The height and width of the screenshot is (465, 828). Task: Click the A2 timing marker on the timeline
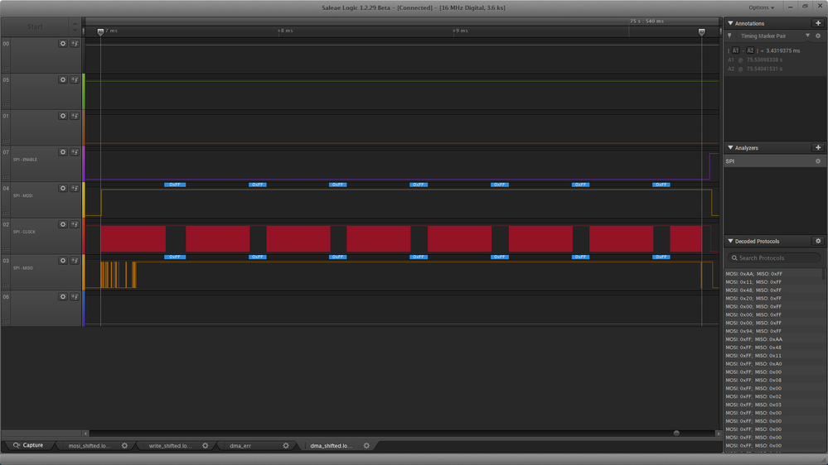click(702, 32)
